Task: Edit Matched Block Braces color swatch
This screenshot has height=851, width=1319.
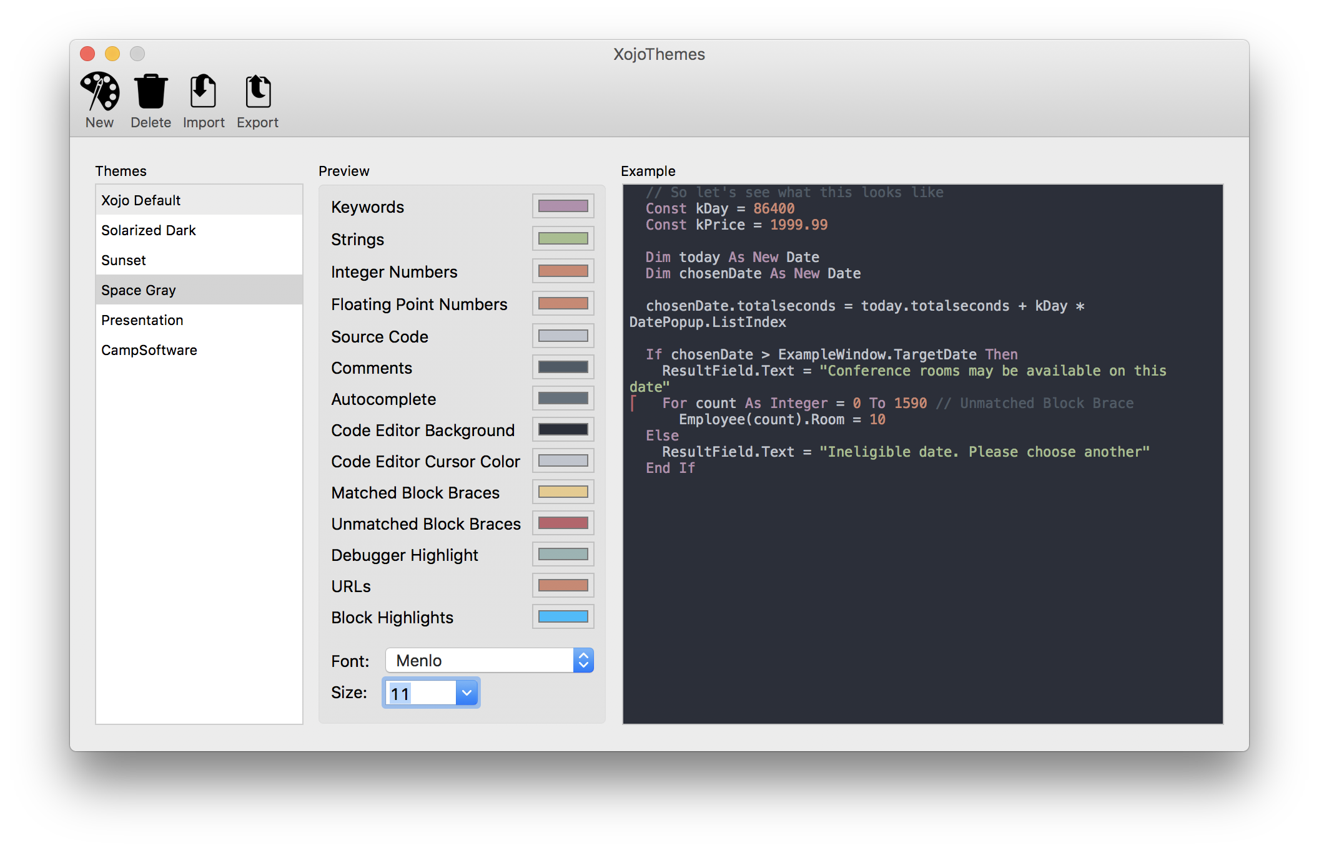Action: tap(563, 492)
